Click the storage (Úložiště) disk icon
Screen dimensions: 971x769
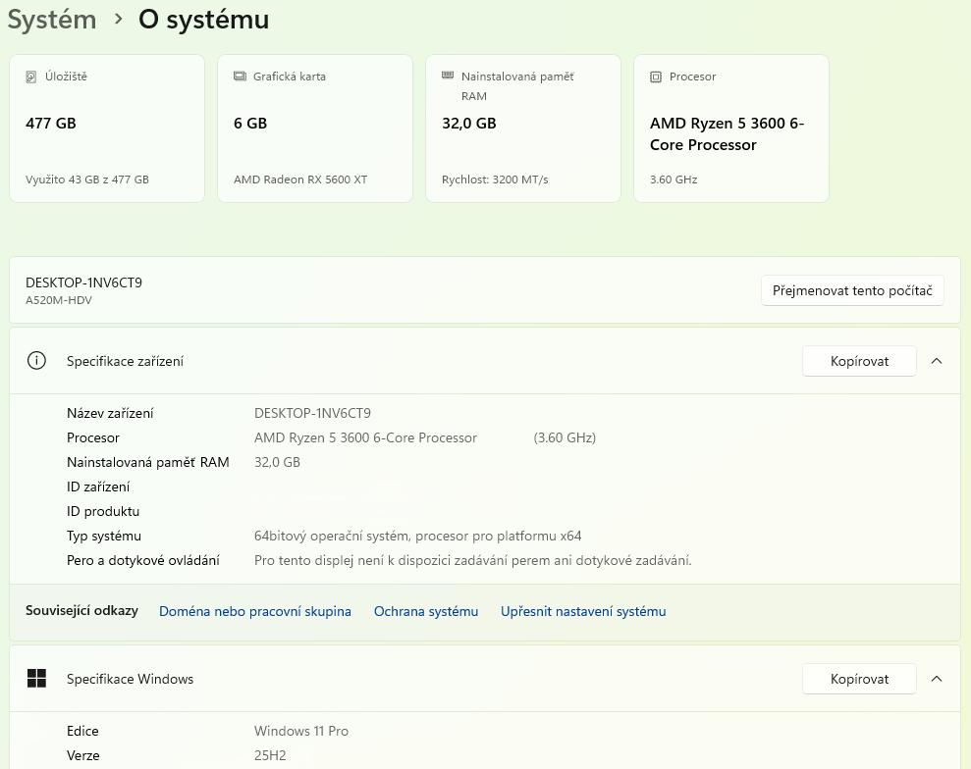click(31, 77)
